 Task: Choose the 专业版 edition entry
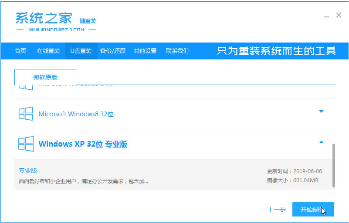pyautogui.click(x=28, y=171)
